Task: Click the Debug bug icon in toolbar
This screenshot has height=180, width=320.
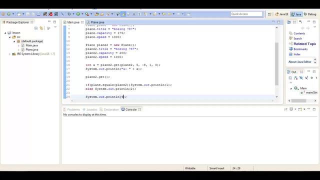Action: [69, 14]
